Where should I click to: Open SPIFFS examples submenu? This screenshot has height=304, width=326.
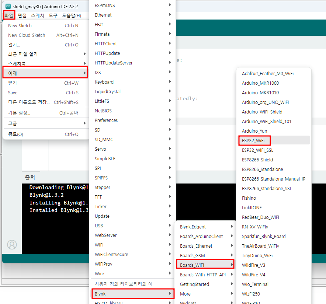pyautogui.click(x=133, y=178)
